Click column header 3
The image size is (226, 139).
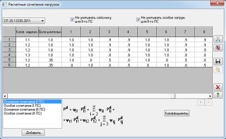tap(109, 32)
